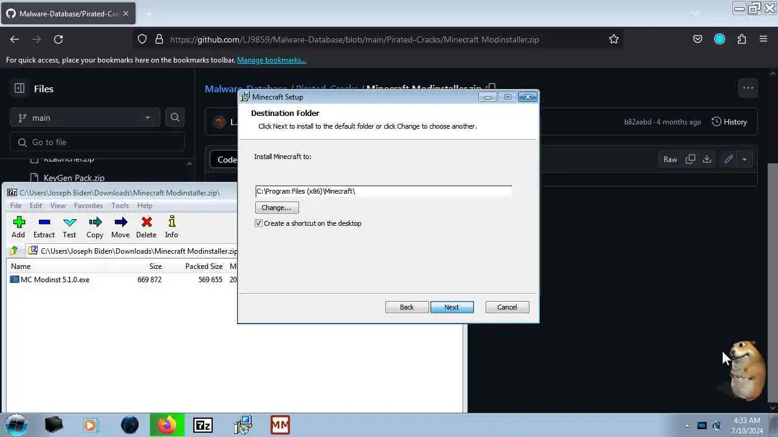This screenshot has height=437, width=778.
Task: Open the GitHub more options ellipsis button
Action: click(748, 88)
